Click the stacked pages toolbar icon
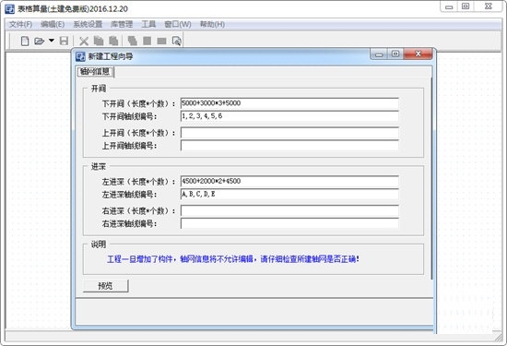 pos(132,41)
